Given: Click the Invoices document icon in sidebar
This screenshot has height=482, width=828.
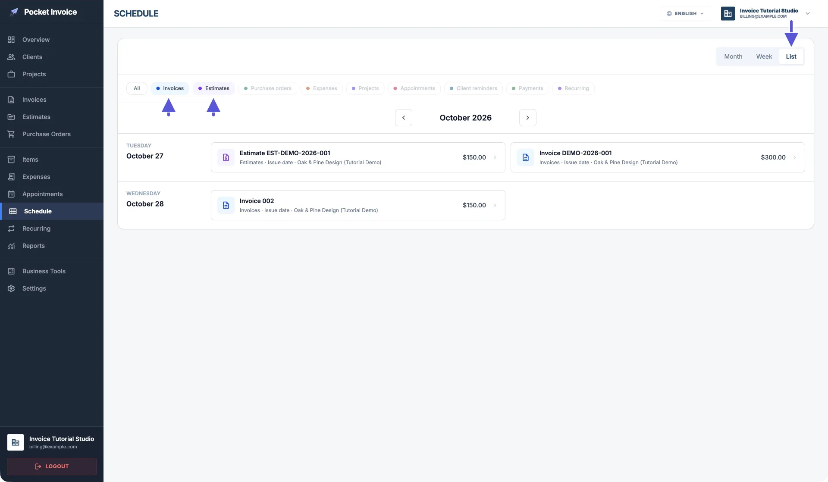Looking at the screenshot, I should click(x=11, y=100).
